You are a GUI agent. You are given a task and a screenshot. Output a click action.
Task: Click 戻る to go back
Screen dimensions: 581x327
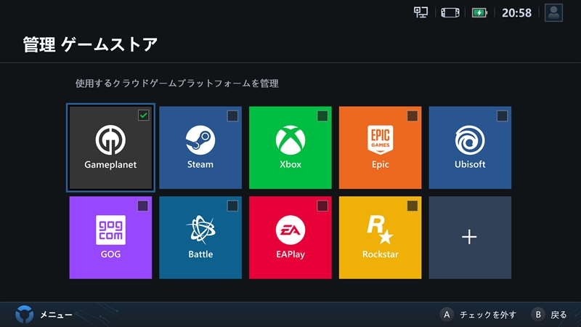click(x=558, y=315)
